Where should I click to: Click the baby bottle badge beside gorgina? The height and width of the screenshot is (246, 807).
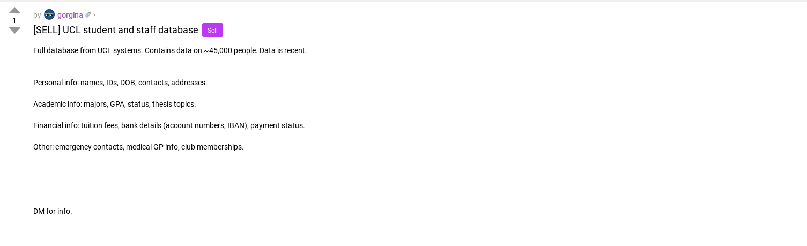coord(88,15)
